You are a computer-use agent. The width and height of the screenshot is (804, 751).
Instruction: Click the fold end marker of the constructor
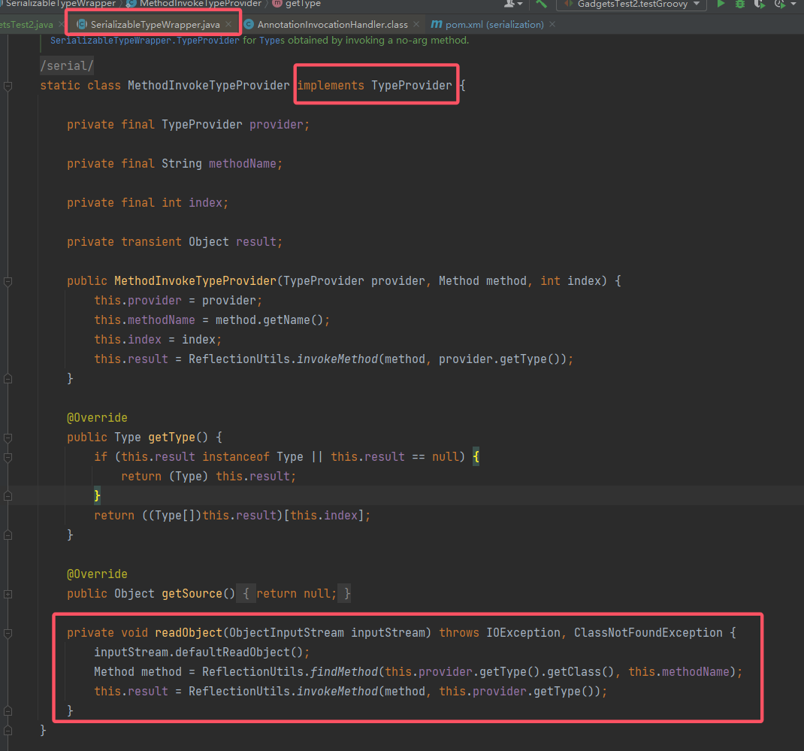pos(8,379)
